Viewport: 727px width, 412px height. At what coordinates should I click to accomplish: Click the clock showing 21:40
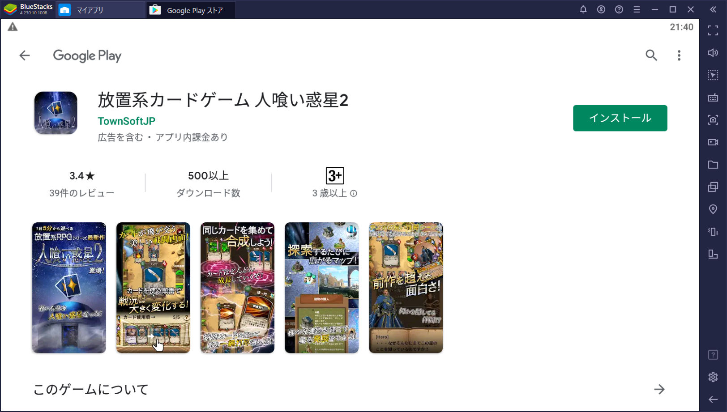click(x=681, y=27)
